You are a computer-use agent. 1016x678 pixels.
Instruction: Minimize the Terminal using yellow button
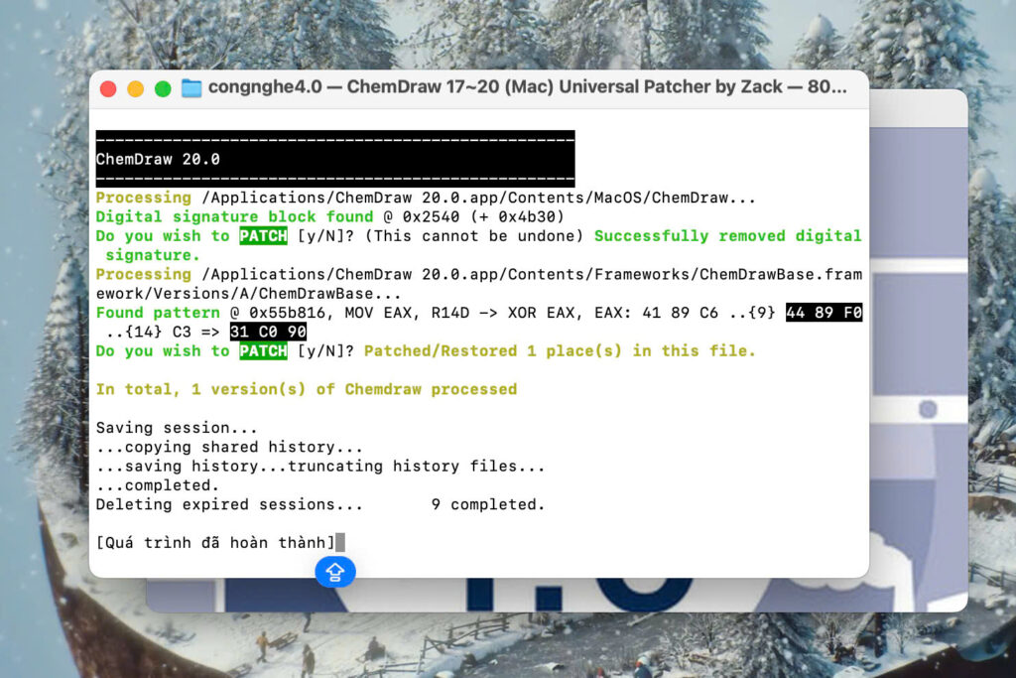pyautogui.click(x=135, y=88)
